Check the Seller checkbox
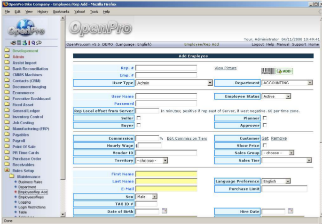The width and height of the screenshot is (322, 224). [x=138, y=118]
